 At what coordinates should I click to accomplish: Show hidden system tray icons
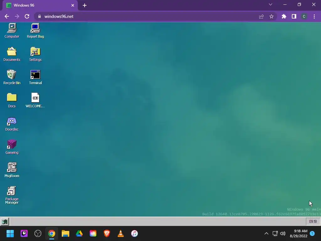266,233
